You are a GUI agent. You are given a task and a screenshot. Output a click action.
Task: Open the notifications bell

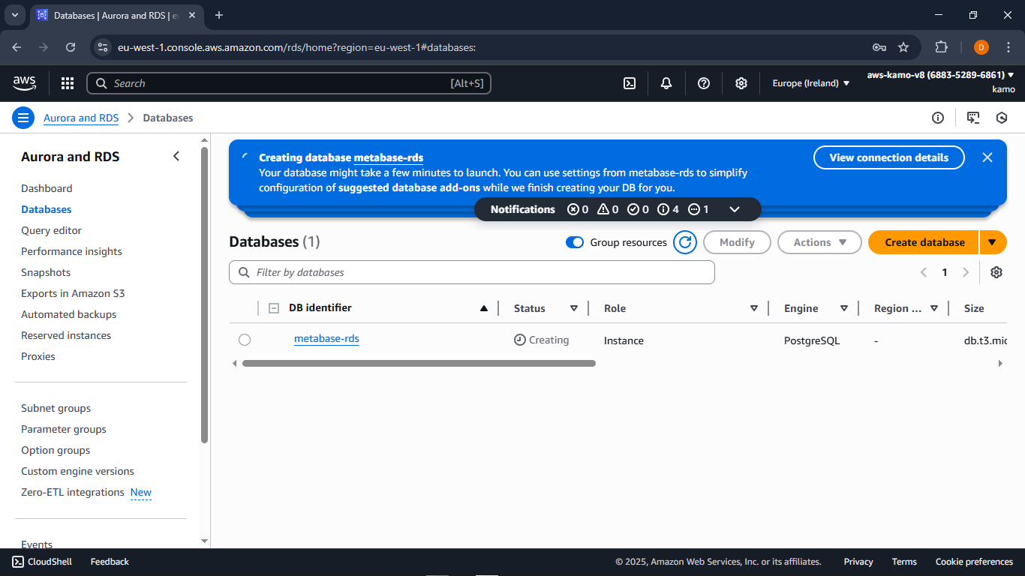coord(666,83)
